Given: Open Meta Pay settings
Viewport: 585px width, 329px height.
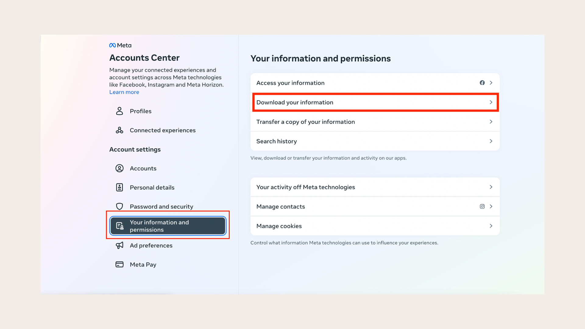Looking at the screenshot, I should (168, 265).
